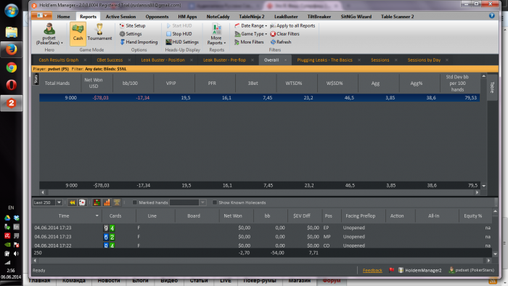Open the Active Session tab
The width and height of the screenshot is (508, 286).
point(120,17)
